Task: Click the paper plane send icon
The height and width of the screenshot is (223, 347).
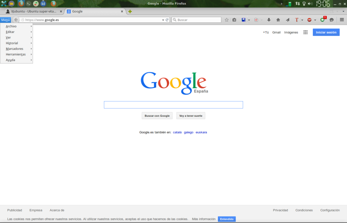Action: pos(287,20)
